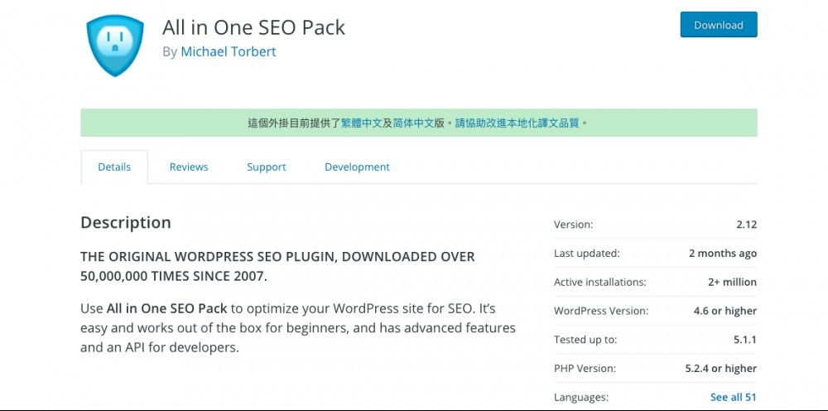
Task: Open author Michael Torbert's profile link
Action: tap(229, 51)
